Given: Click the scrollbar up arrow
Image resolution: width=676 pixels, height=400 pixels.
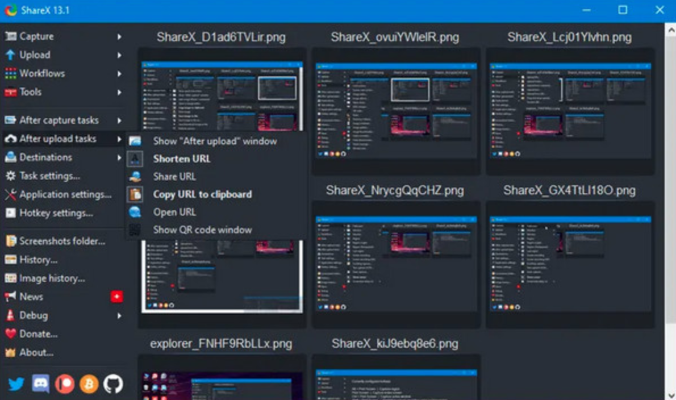Looking at the screenshot, I should point(670,30).
